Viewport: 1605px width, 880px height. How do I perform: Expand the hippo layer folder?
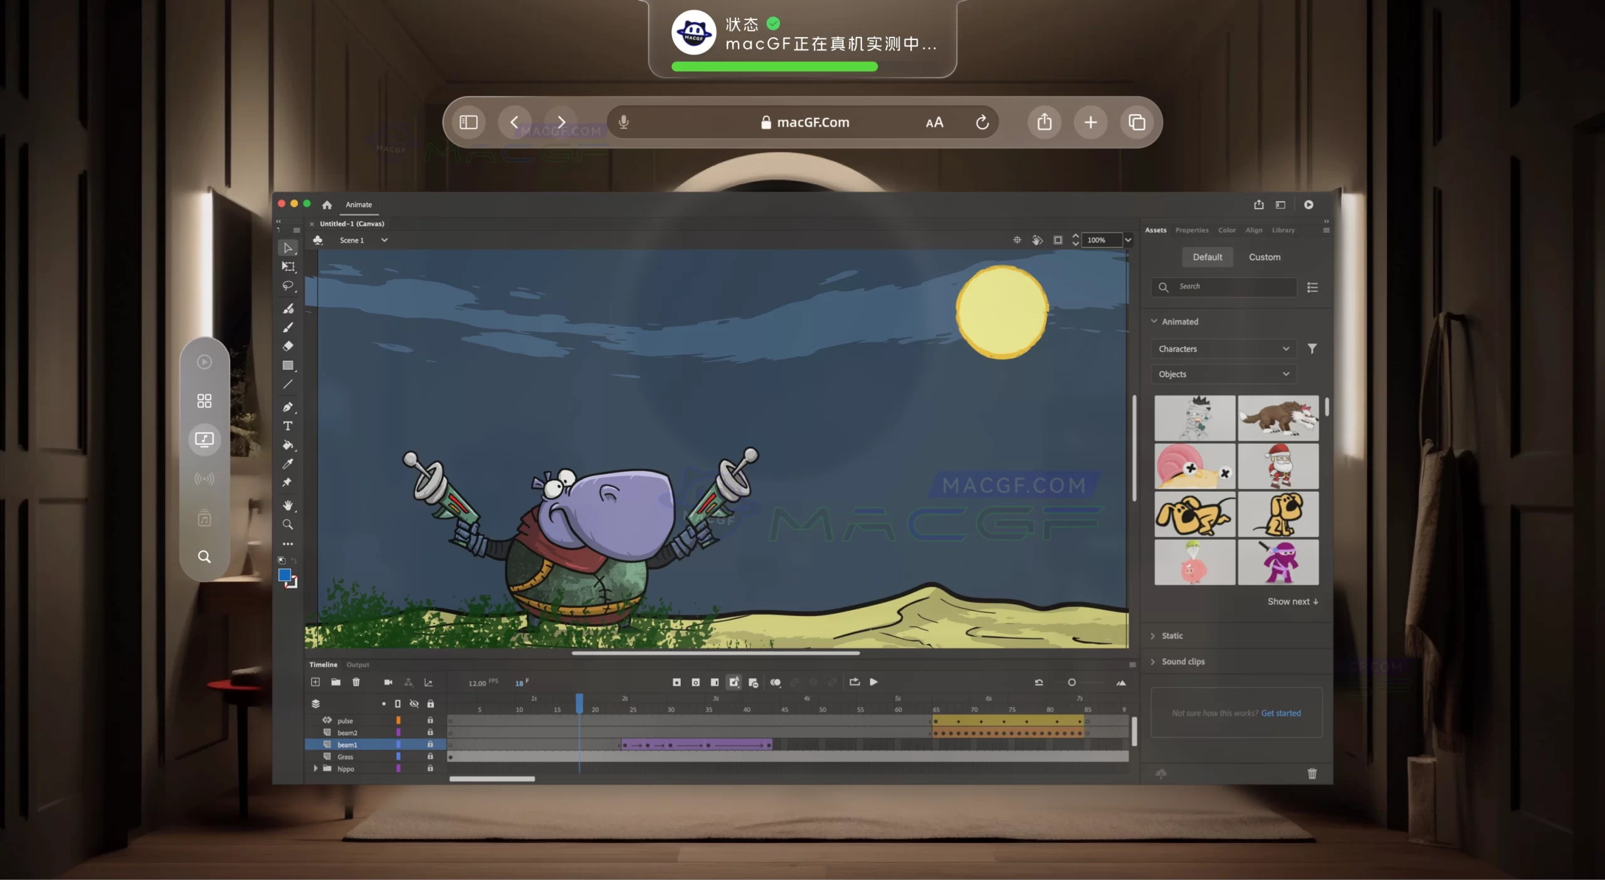coord(315,768)
